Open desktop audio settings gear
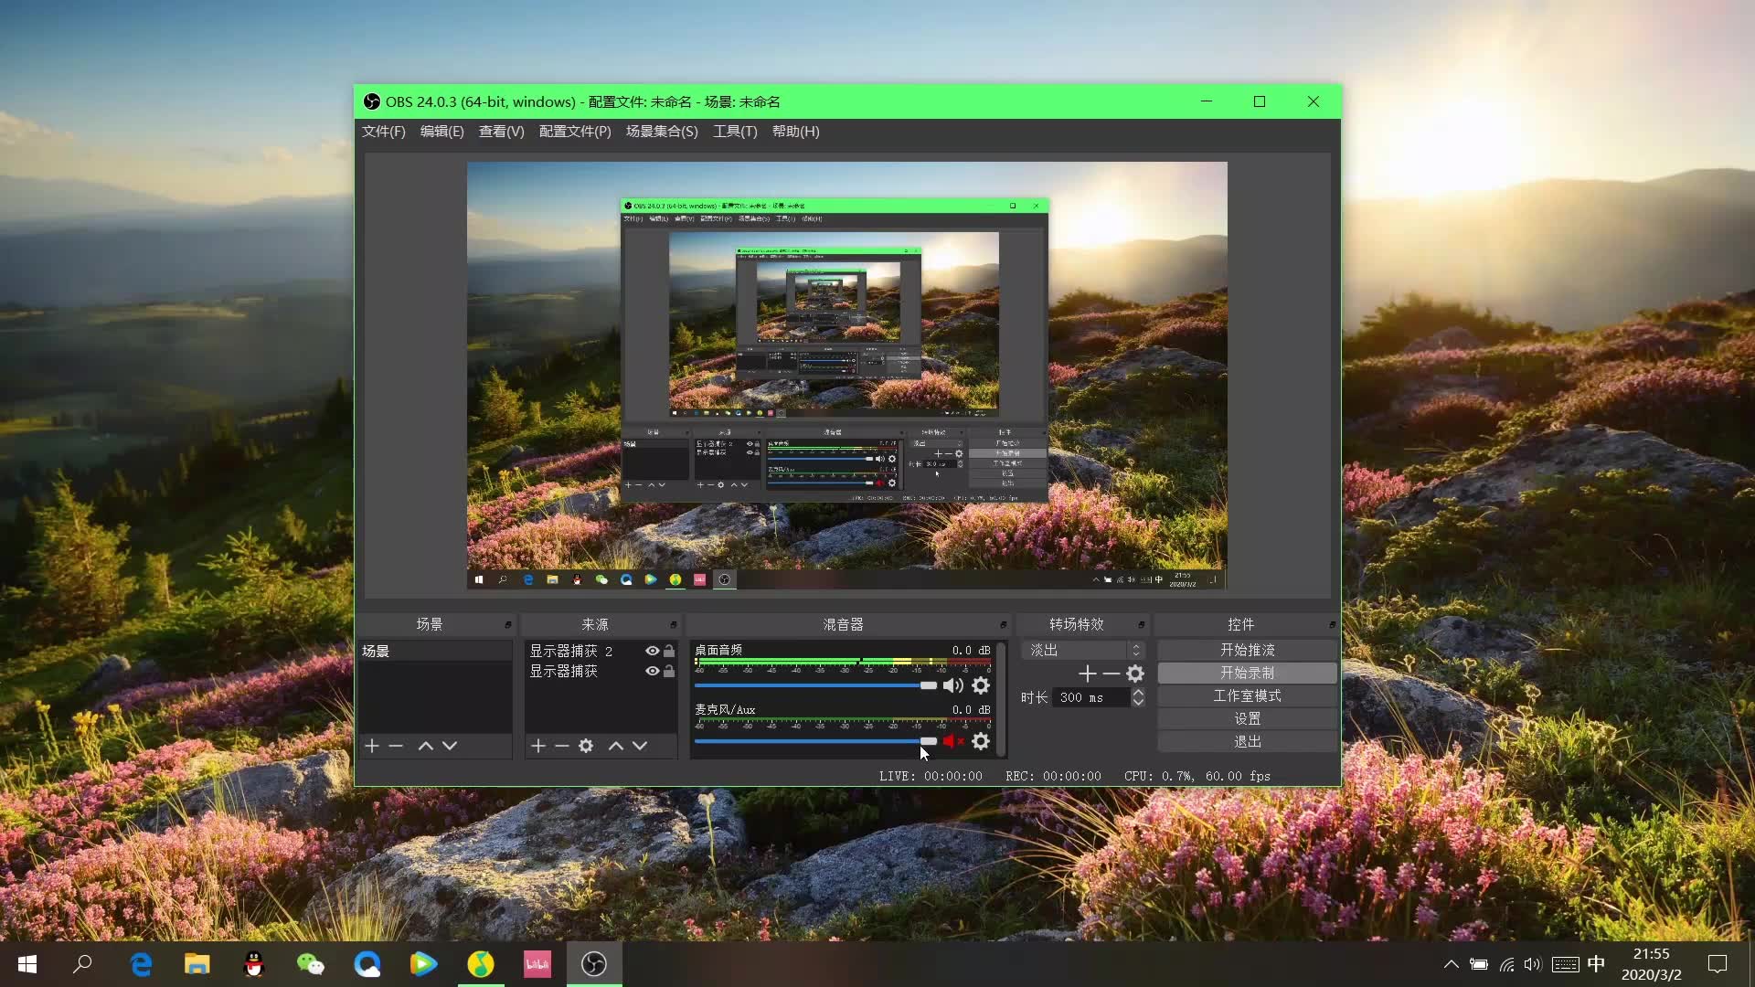Image resolution: width=1755 pixels, height=987 pixels. 981,685
